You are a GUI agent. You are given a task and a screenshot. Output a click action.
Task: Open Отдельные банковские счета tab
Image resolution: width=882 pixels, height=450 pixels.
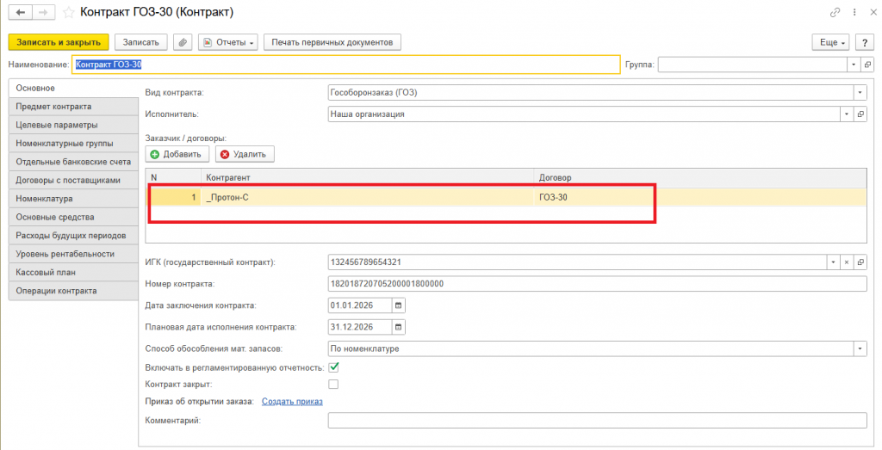point(73,162)
